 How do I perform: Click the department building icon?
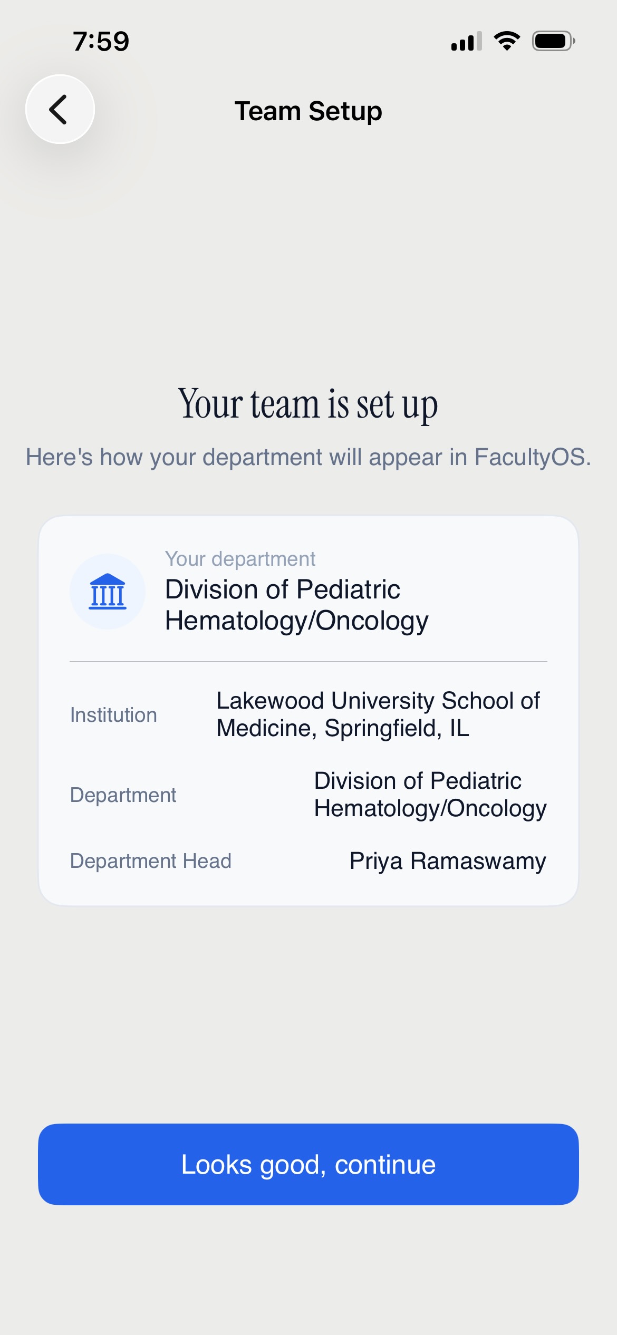click(108, 591)
